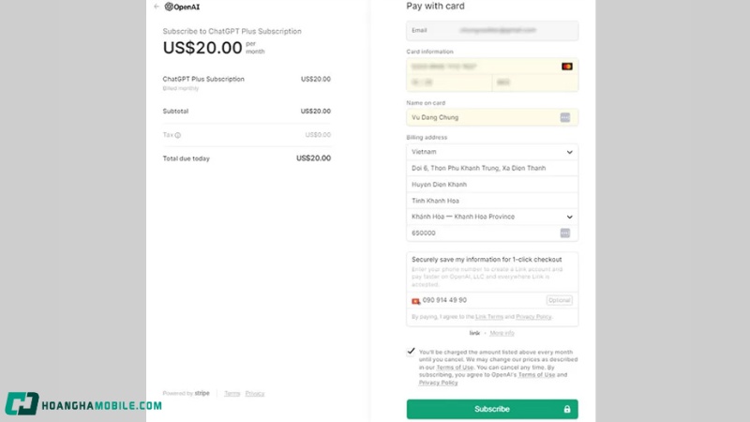
Task: Click the autofill icon in name field
Action: point(564,117)
